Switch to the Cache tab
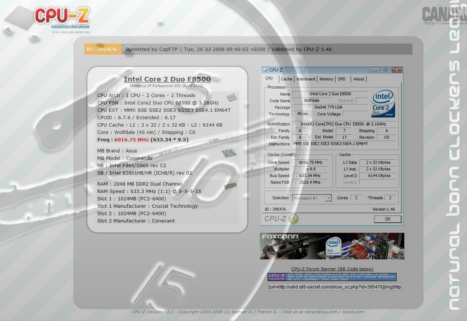 tap(286, 79)
